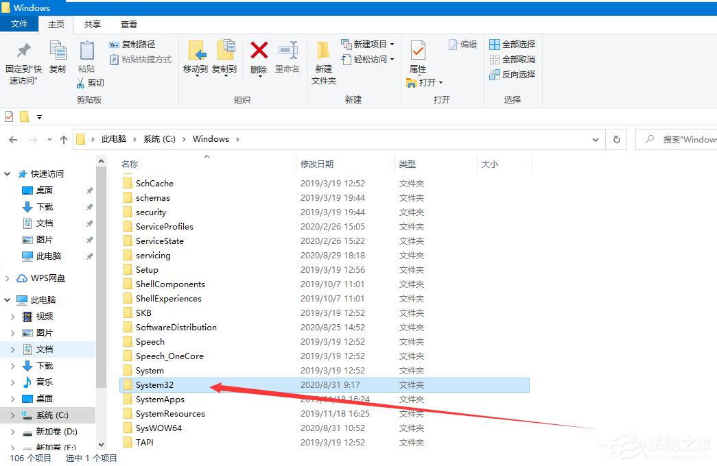This screenshot has height=466, width=717.
Task: Open the Easy access (轻松访问) dropdown
Action: click(367, 60)
